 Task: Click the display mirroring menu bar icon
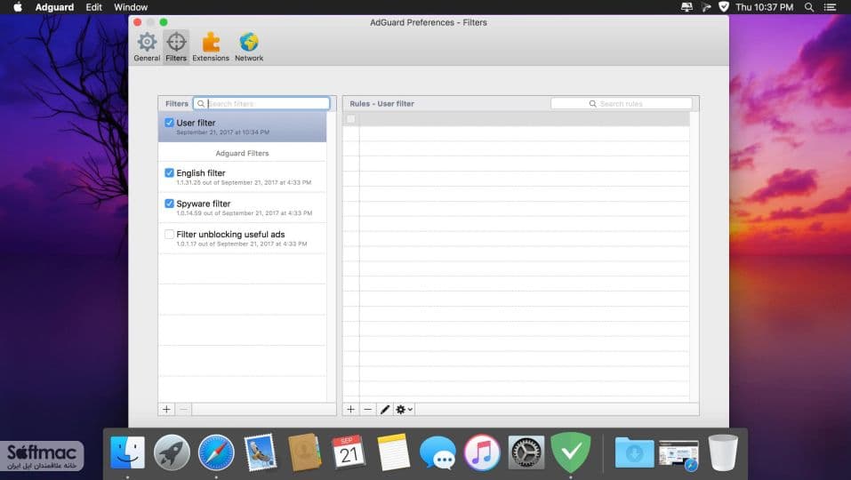tap(686, 7)
